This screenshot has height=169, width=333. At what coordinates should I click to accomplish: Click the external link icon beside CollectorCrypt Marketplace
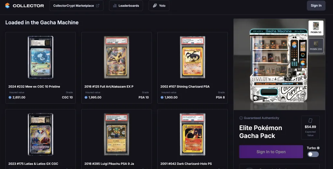[x=98, y=6]
